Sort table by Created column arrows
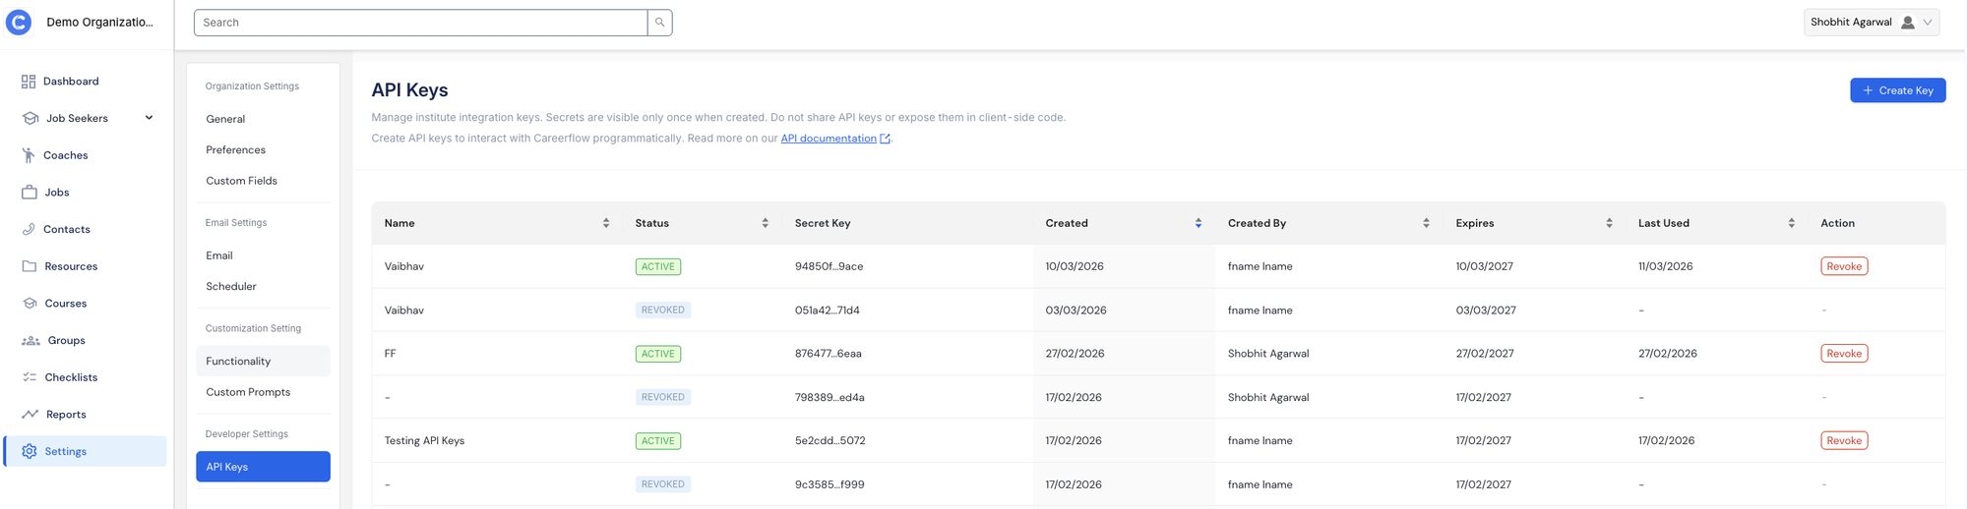 click(x=1198, y=223)
